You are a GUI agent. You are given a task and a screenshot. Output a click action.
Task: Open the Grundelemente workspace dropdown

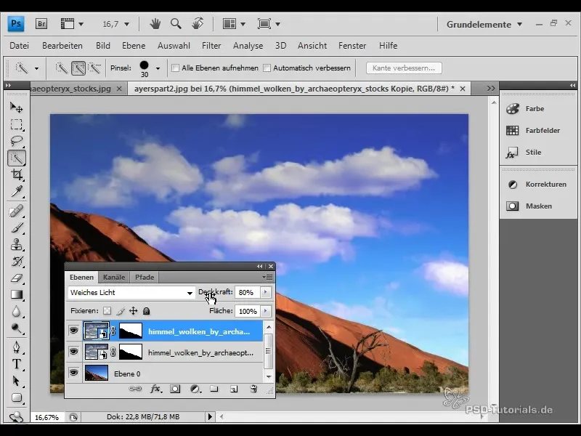point(484,25)
